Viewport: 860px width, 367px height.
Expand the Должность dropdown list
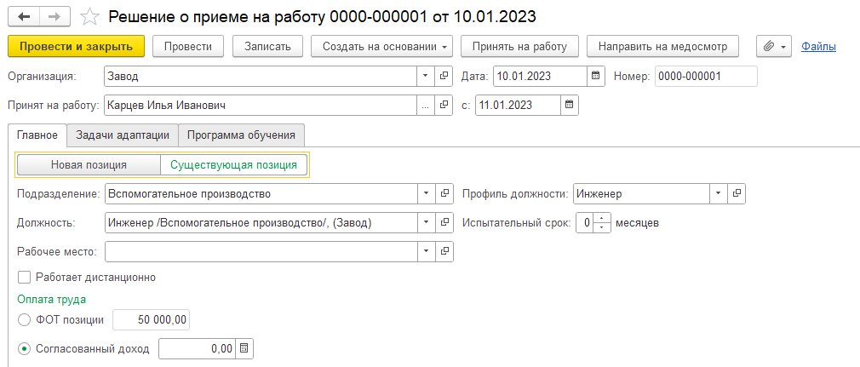click(x=426, y=223)
